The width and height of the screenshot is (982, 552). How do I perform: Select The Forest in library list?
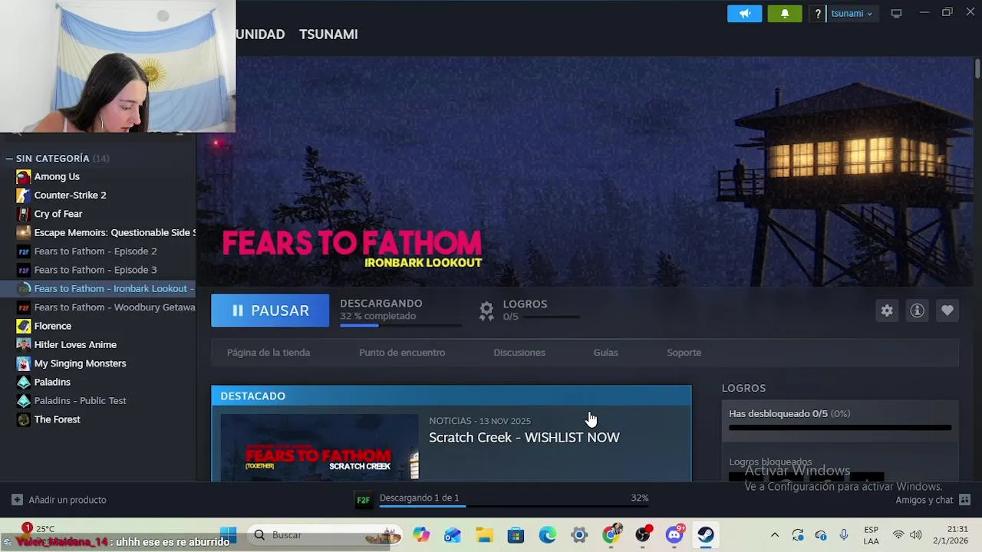coord(57,419)
